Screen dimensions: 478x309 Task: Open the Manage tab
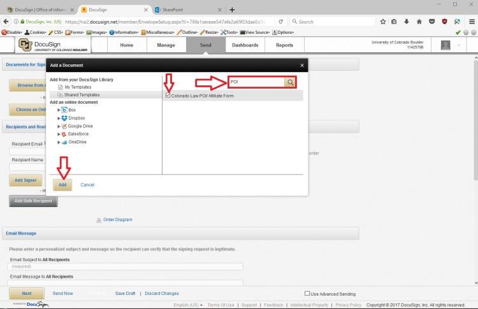(x=166, y=45)
